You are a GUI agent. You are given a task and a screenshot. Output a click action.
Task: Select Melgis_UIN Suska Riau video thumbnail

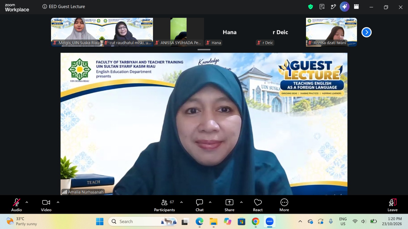pos(76,32)
